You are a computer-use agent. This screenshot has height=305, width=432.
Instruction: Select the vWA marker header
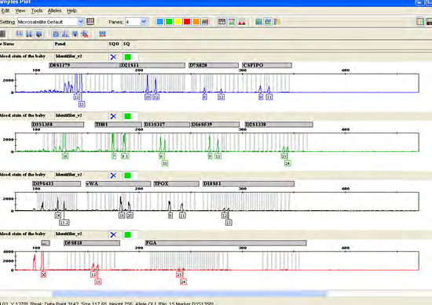click(x=118, y=183)
